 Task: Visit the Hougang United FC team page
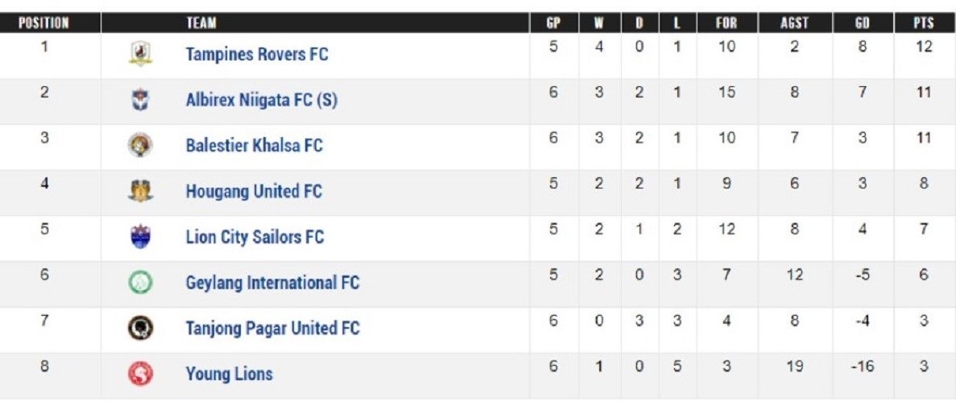tap(254, 192)
